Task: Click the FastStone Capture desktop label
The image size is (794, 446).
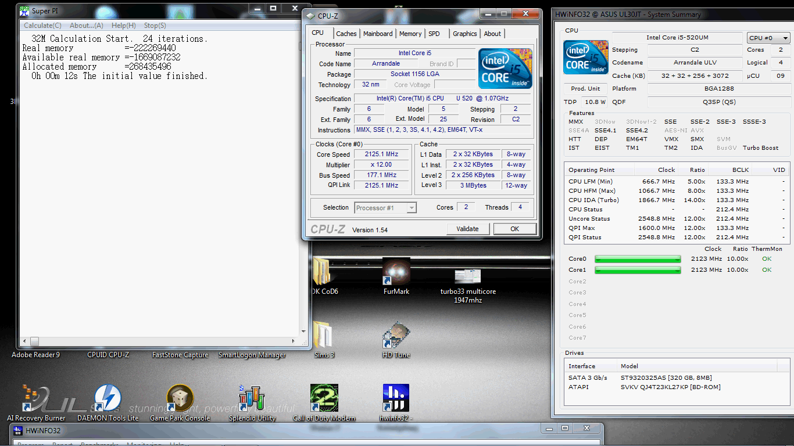Action: [180, 355]
